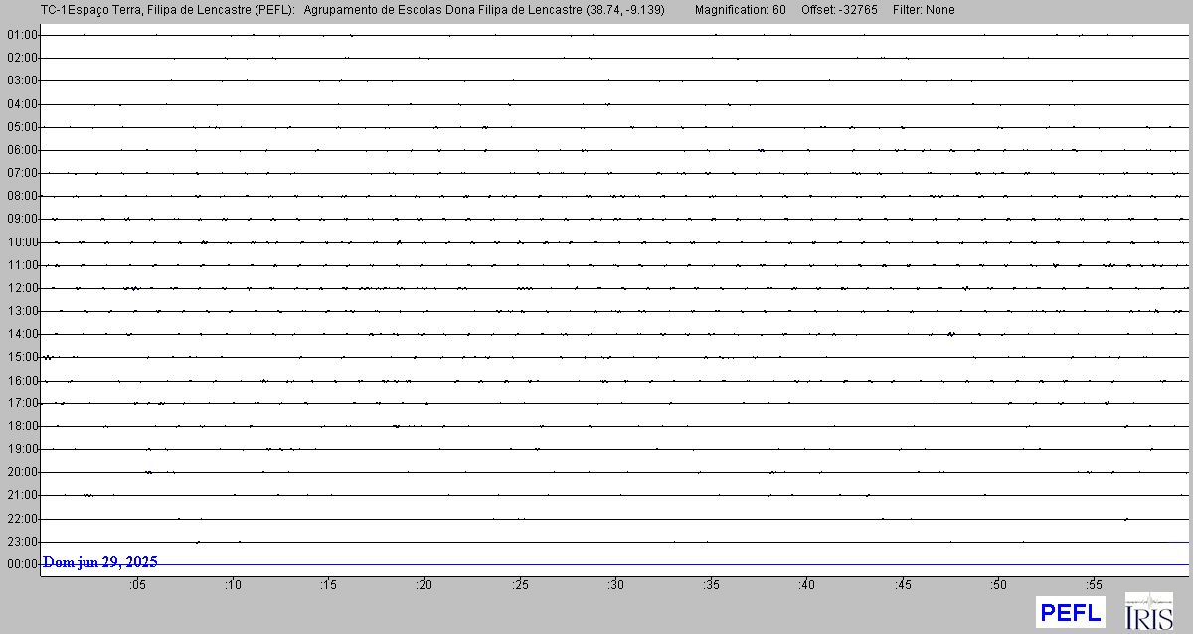
Task: Select the 08:00 hour label
Action: pos(22,196)
